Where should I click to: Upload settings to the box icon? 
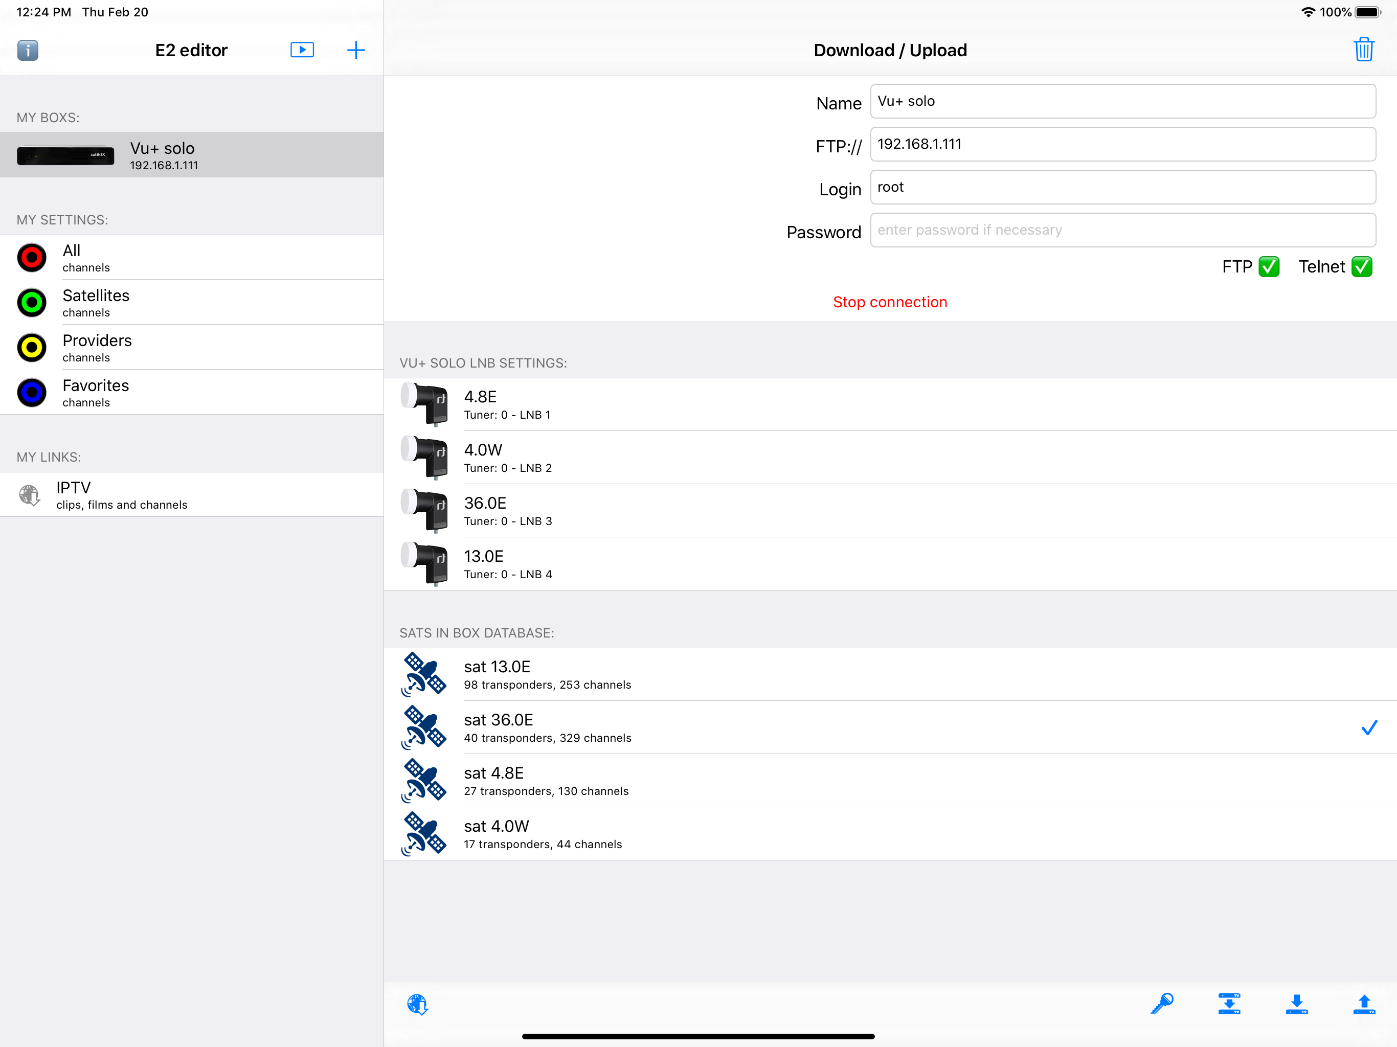(1364, 1004)
